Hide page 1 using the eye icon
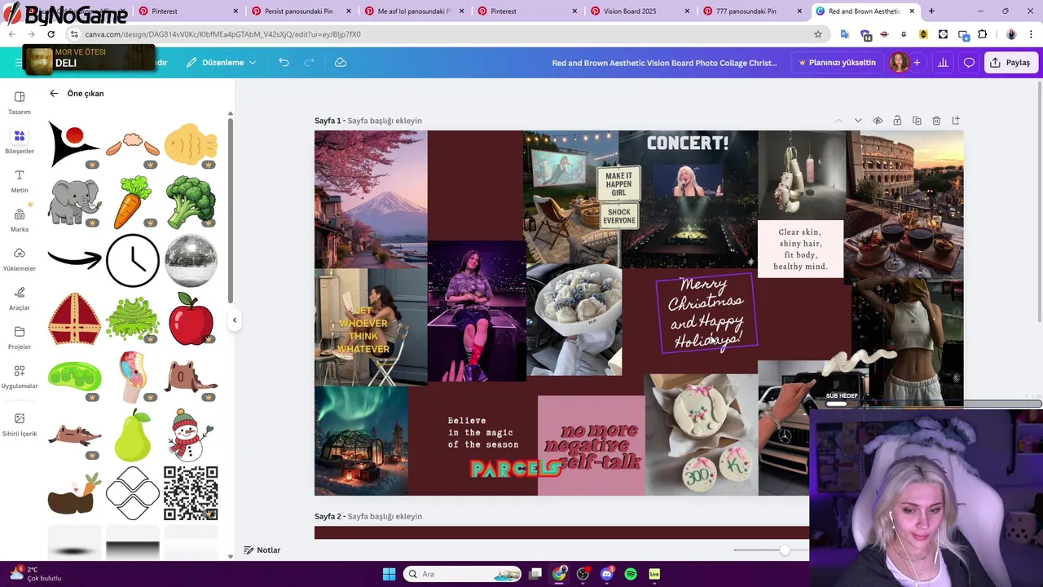Screen dimensions: 1043x587 coord(878,121)
